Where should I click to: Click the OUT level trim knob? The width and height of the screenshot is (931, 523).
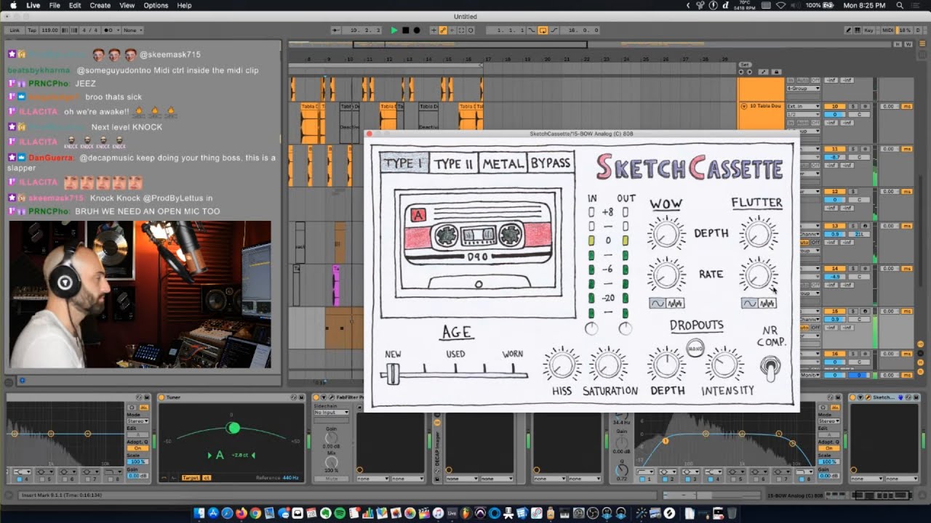click(x=625, y=329)
